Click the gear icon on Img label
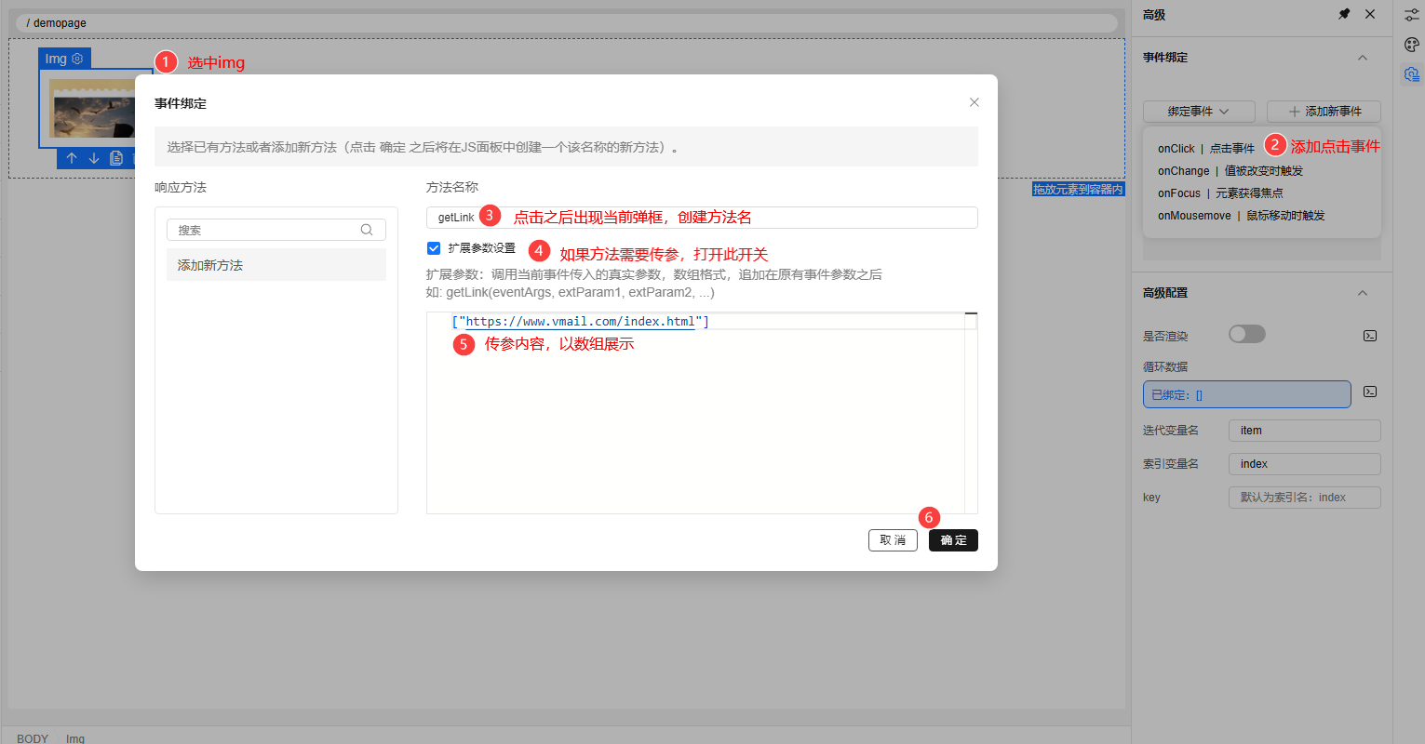This screenshot has width=1425, height=744. click(x=77, y=59)
